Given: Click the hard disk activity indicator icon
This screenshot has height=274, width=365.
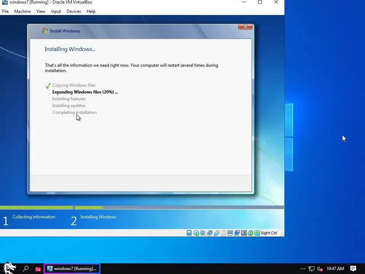Looking at the screenshot, I should point(189,233).
